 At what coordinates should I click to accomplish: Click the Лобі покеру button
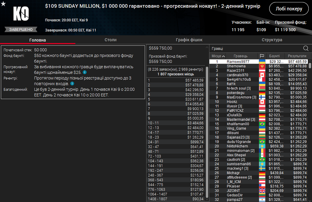(289, 9)
